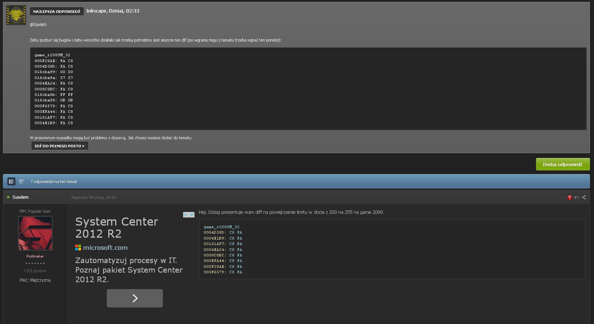Click 'game_r2089M_32' in Savien's post code
Image resolution: width=594 pixels, height=324 pixels.
click(222, 227)
